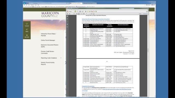Viewport: 175px width, 98px height.
Task: Open the bookmarks panel icon in Acrobat
Action: [67, 19]
